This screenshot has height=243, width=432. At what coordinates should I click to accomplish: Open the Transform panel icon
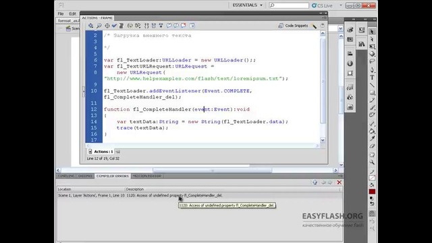pyautogui.click(x=350, y=74)
